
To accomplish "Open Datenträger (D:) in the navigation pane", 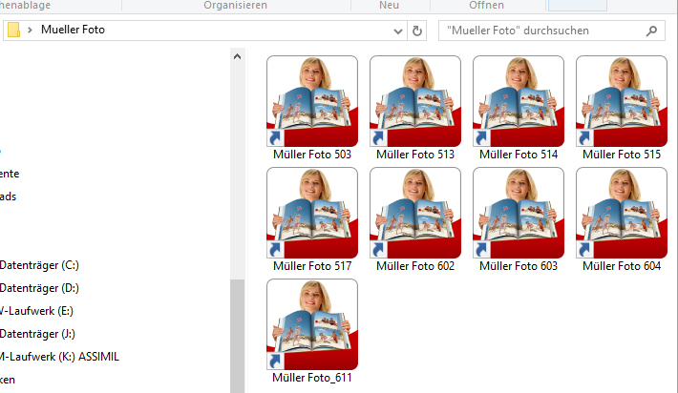I will click(x=39, y=288).
